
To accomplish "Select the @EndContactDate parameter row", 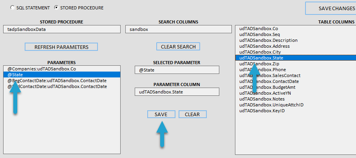I will 62,86.
